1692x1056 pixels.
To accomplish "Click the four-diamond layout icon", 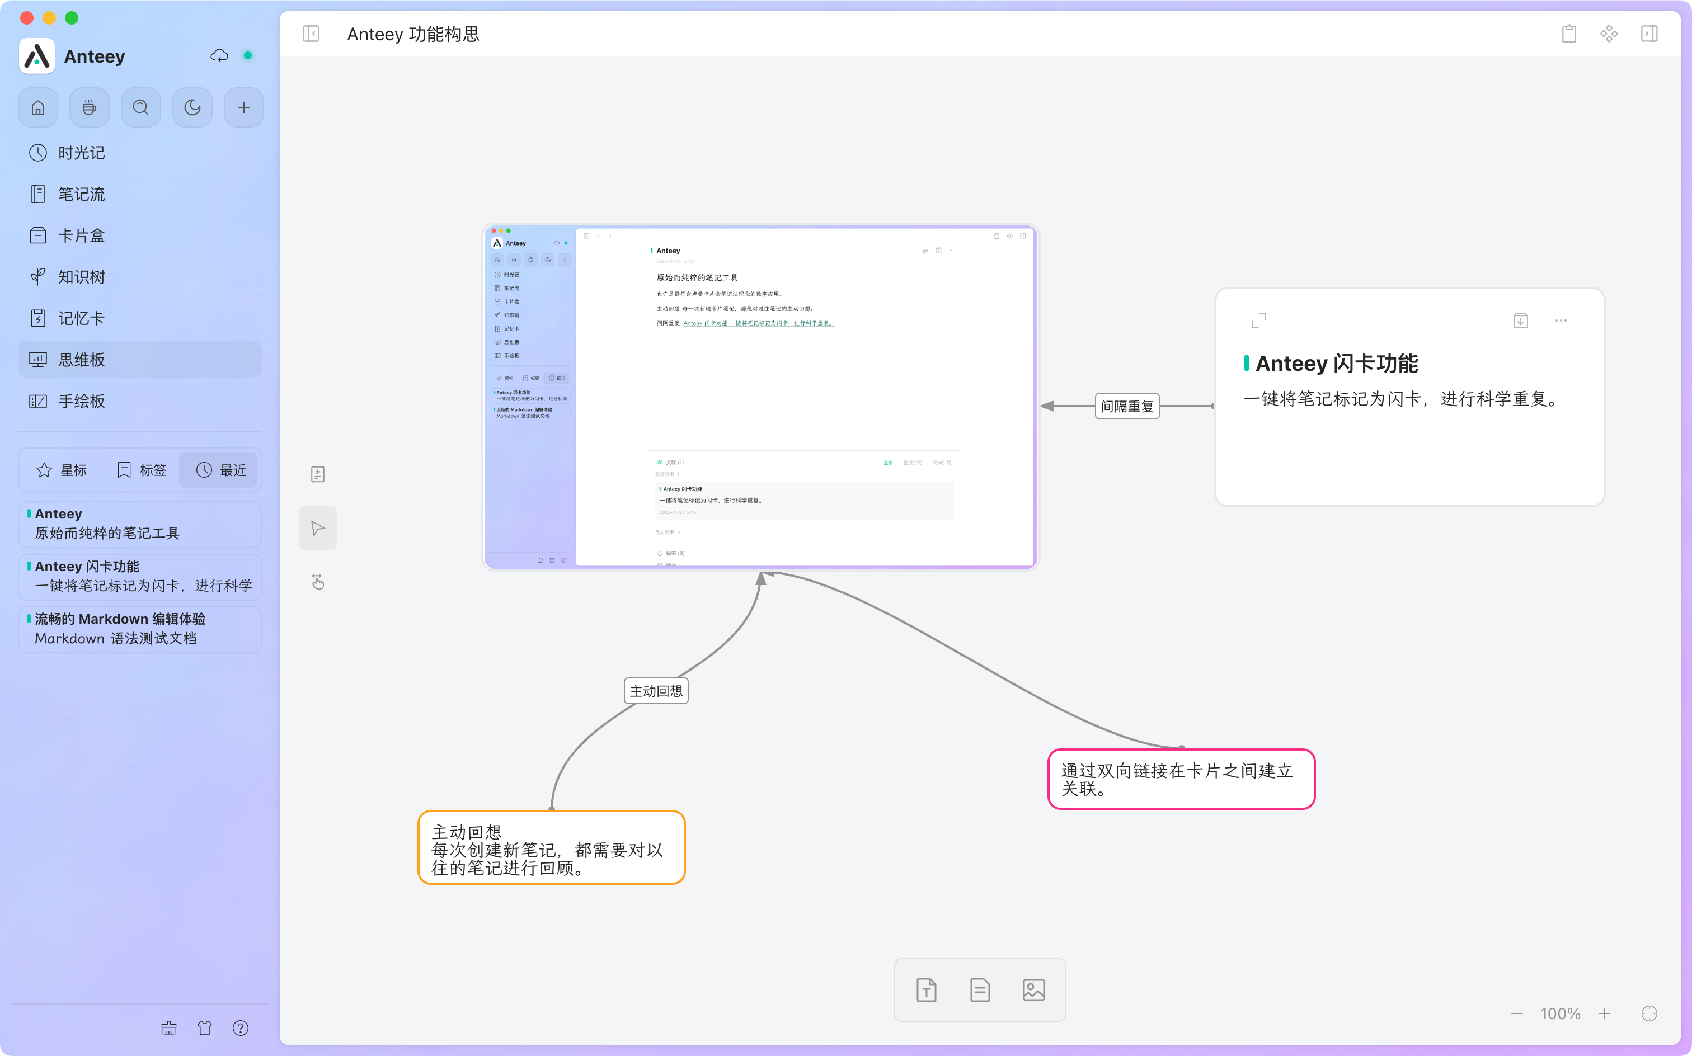I will click(x=1609, y=34).
